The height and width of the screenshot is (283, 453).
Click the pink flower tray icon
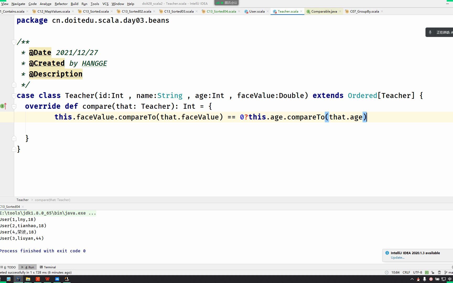coord(431,279)
